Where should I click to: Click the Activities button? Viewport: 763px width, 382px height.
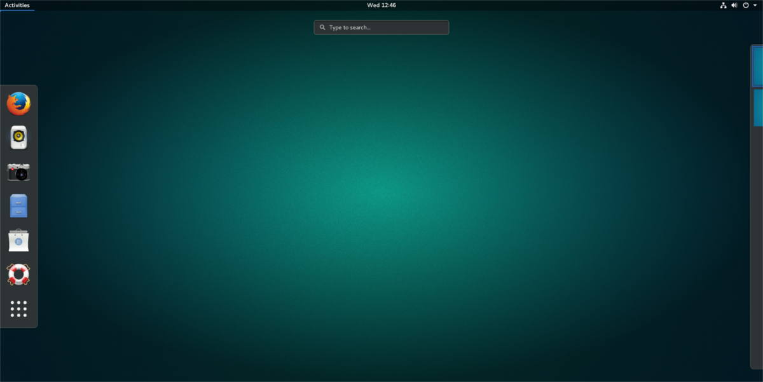click(x=17, y=5)
